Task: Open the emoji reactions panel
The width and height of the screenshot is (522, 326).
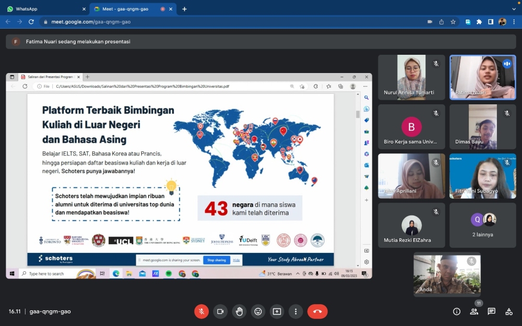Action: click(x=258, y=312)
